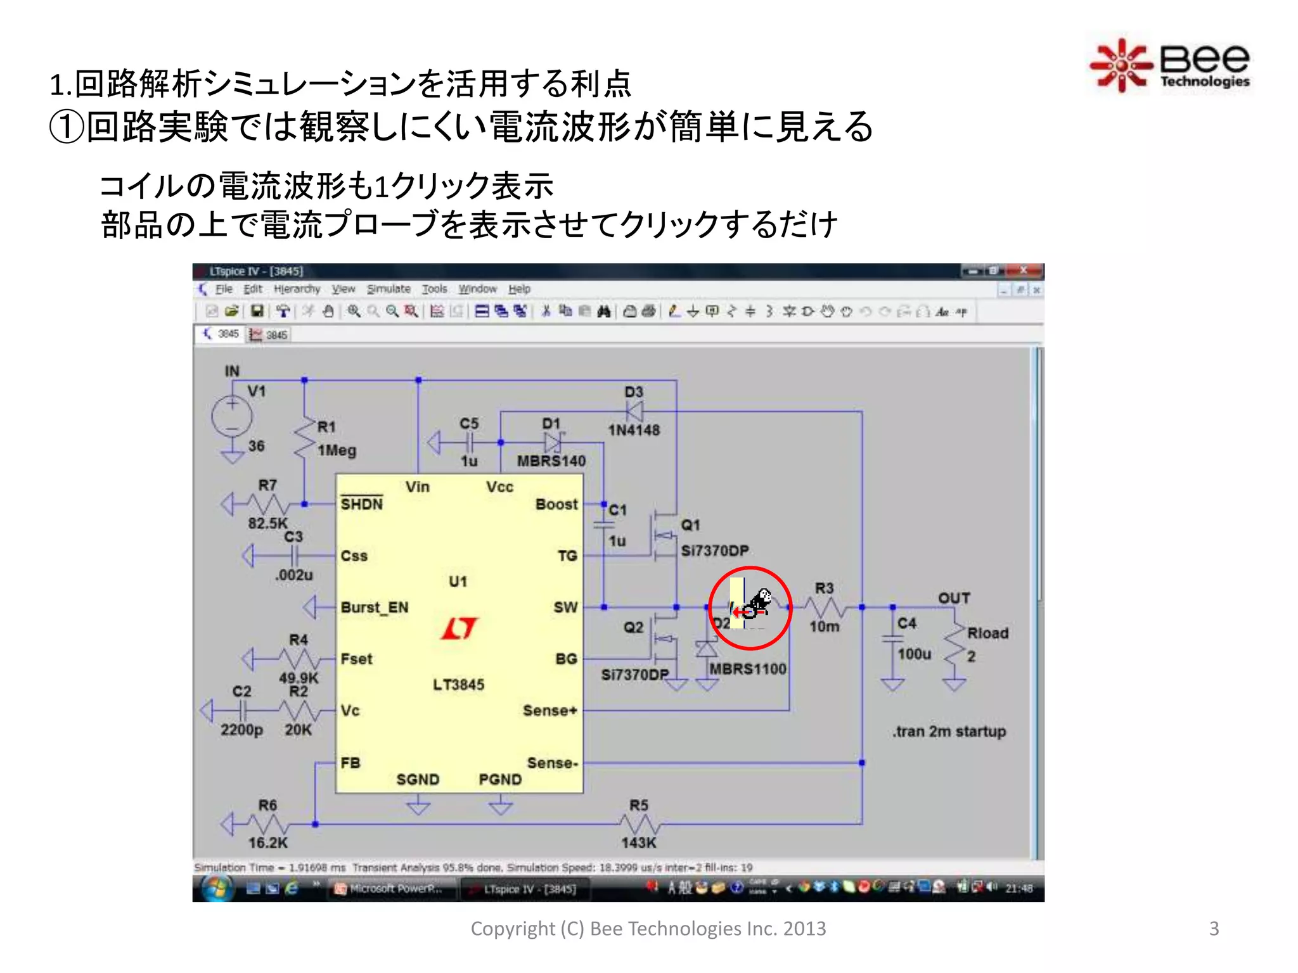1298x973 pixels.
Task: Place a Ground symbol from the toolbar
Action: pos(693,311)
